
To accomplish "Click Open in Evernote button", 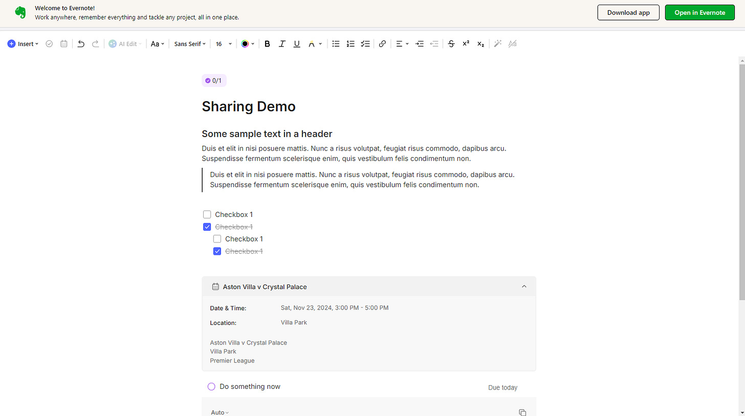I will pos(700,13).
